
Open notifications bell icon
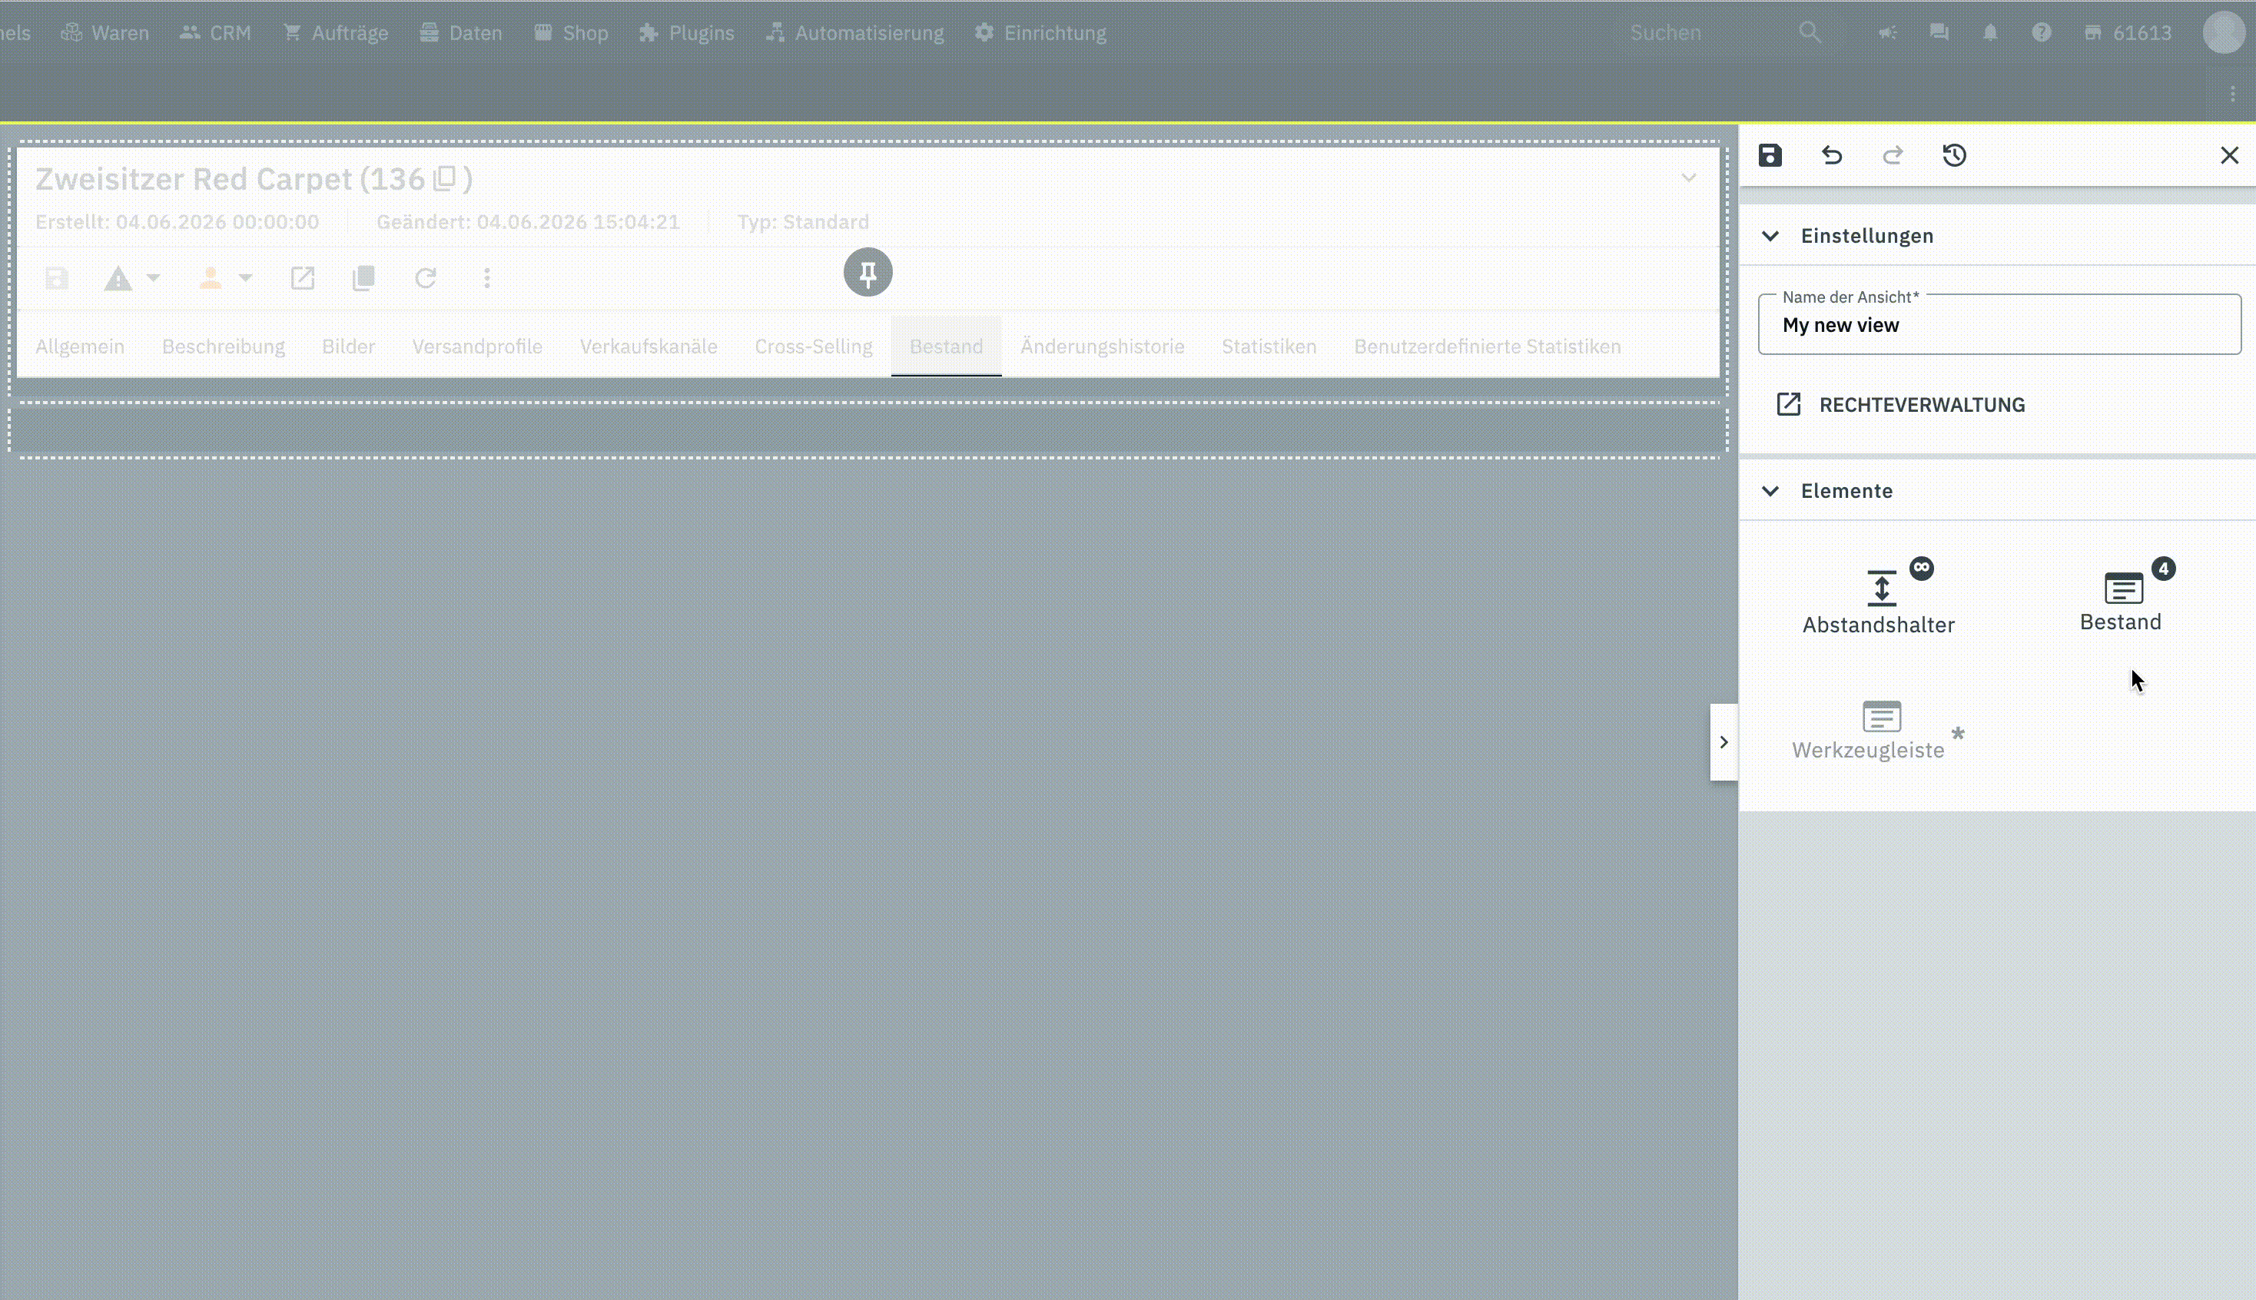point(1990,33)
